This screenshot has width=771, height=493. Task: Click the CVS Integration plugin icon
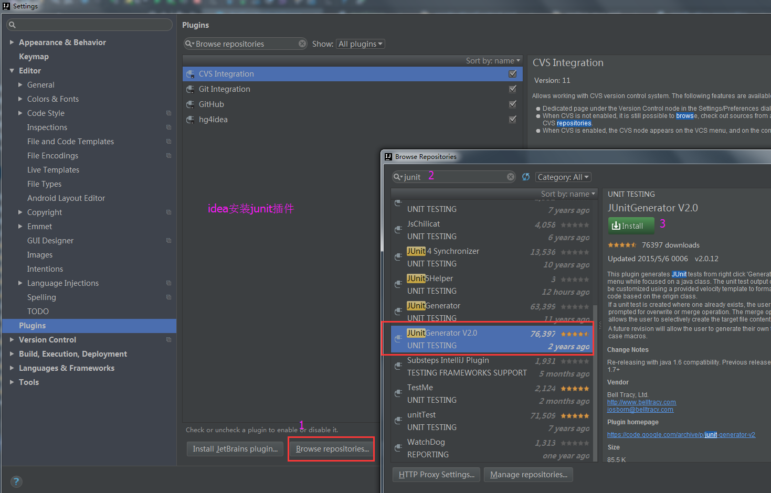pyautogui.click(x=191, y=74)
